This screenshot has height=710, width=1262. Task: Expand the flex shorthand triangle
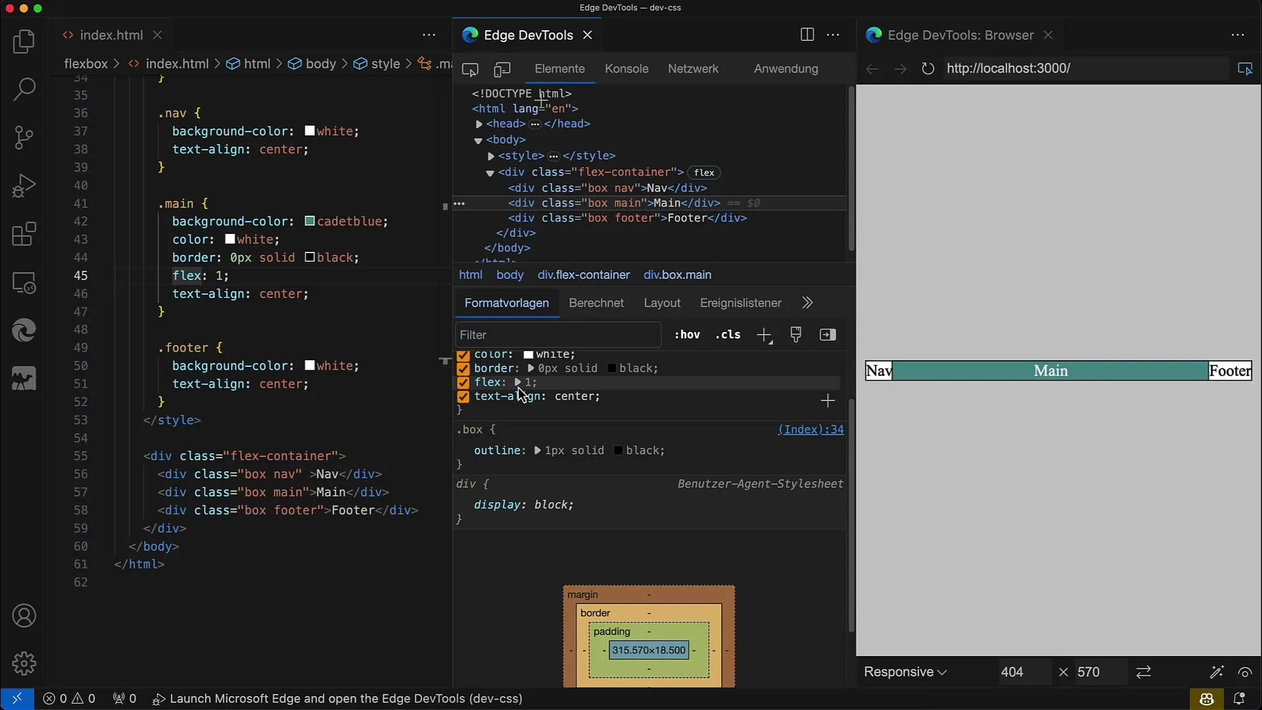518,382
